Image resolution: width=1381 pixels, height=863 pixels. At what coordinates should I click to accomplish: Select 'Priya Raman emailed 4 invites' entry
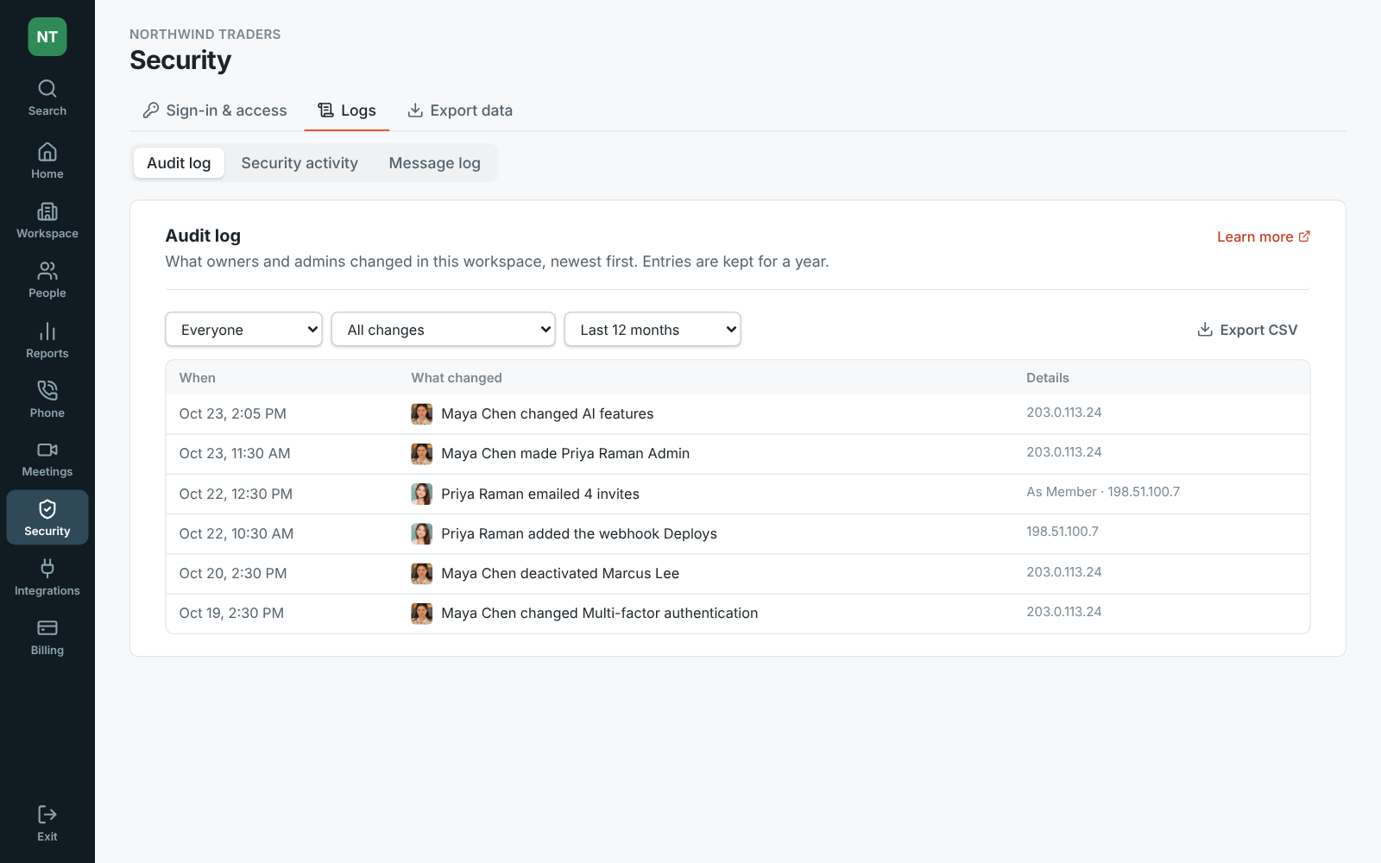[x=738, y=494]
